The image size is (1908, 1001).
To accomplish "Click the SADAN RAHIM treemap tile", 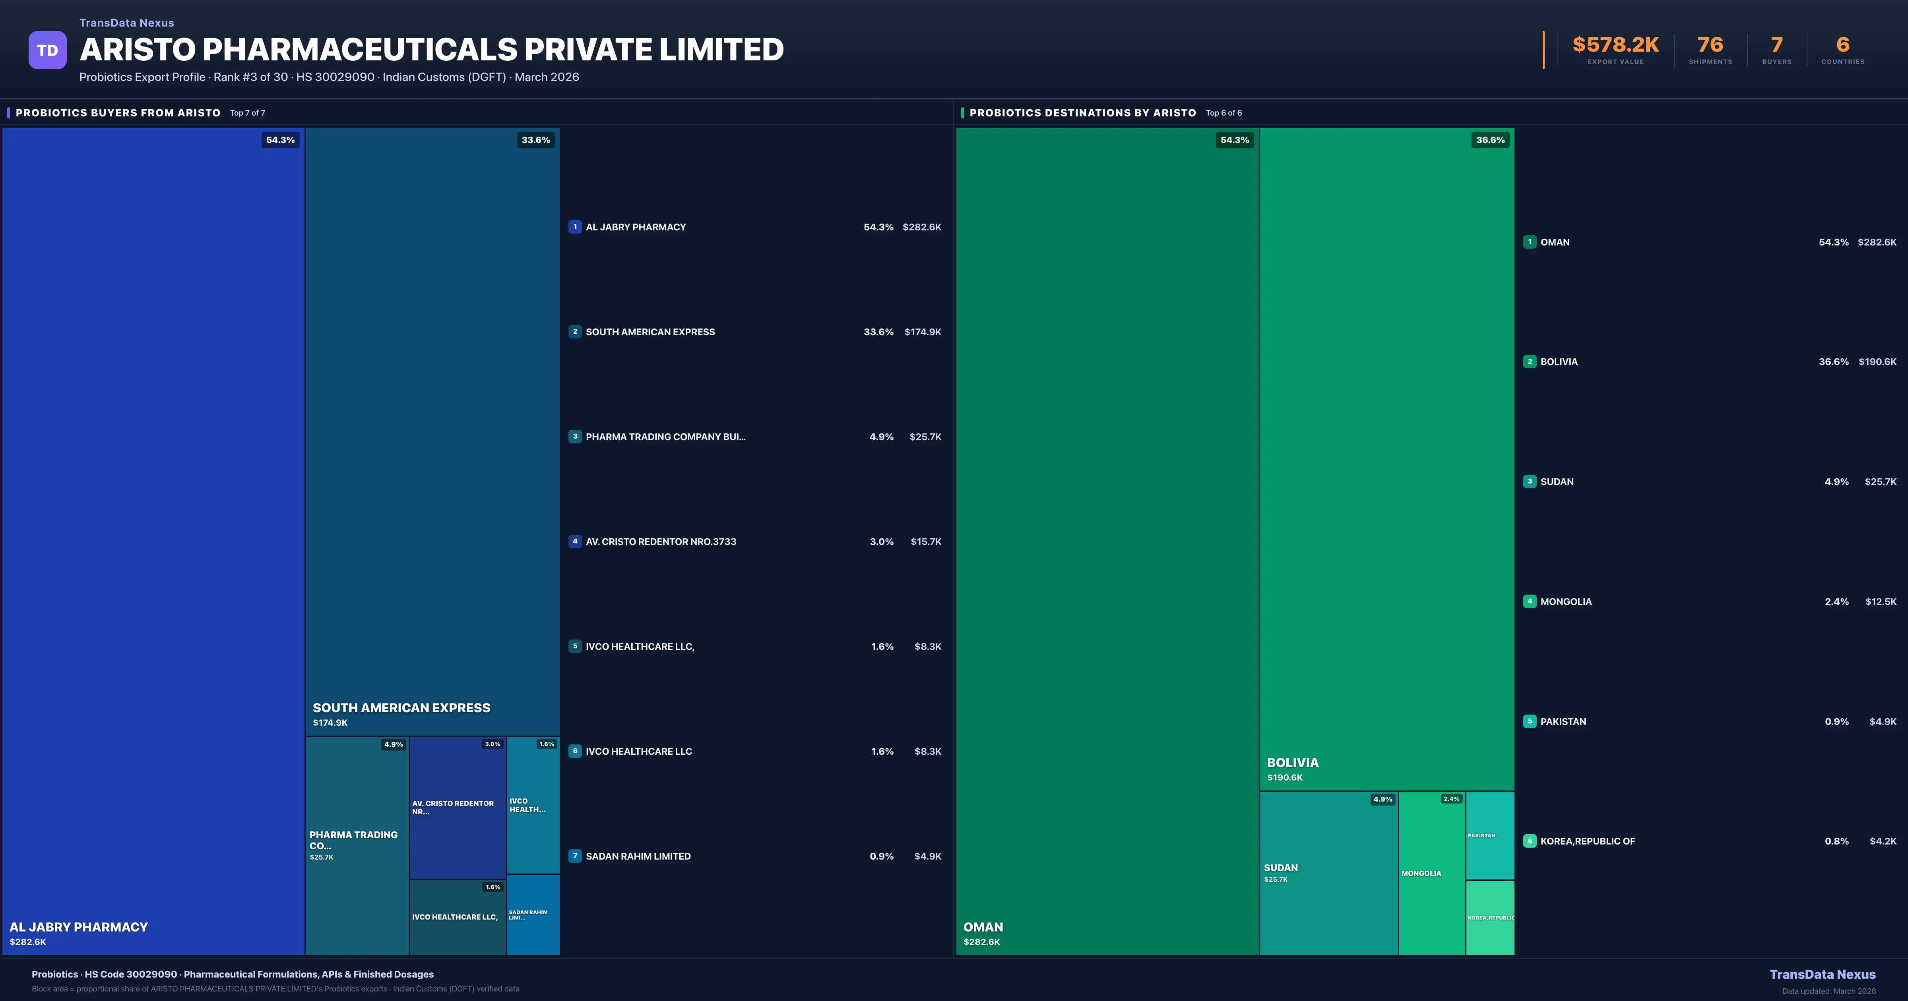I will (x=533, y=915).
